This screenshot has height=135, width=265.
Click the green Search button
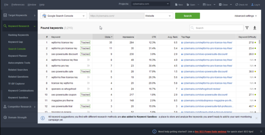187,16
